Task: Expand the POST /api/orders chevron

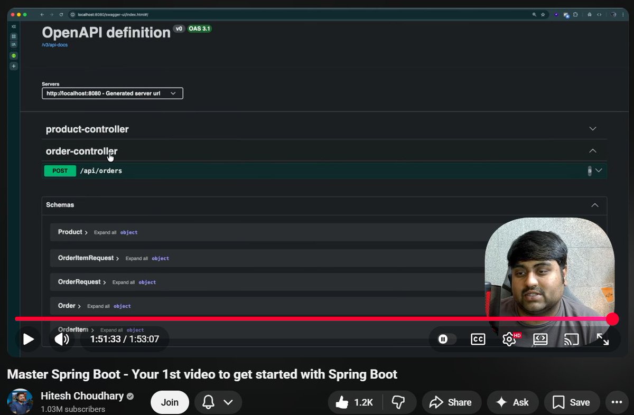Action: pyautogui.click(x=599, y=171)
